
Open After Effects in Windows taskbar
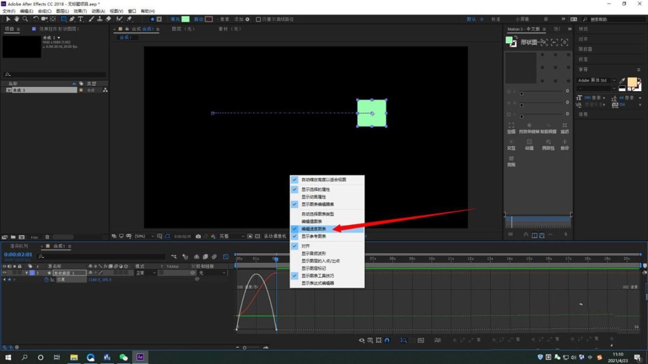click(140, 357)
